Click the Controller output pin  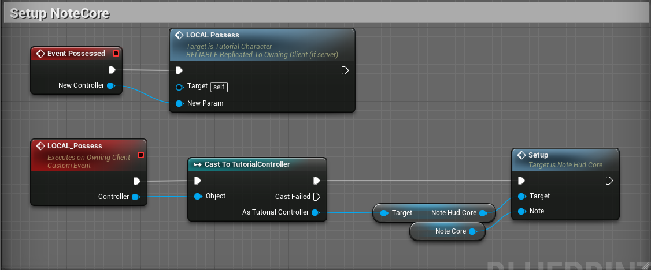coord(135,197)
